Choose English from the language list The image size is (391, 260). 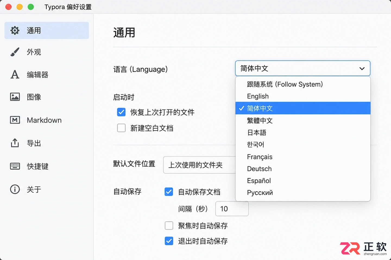[x=303, y=96]
